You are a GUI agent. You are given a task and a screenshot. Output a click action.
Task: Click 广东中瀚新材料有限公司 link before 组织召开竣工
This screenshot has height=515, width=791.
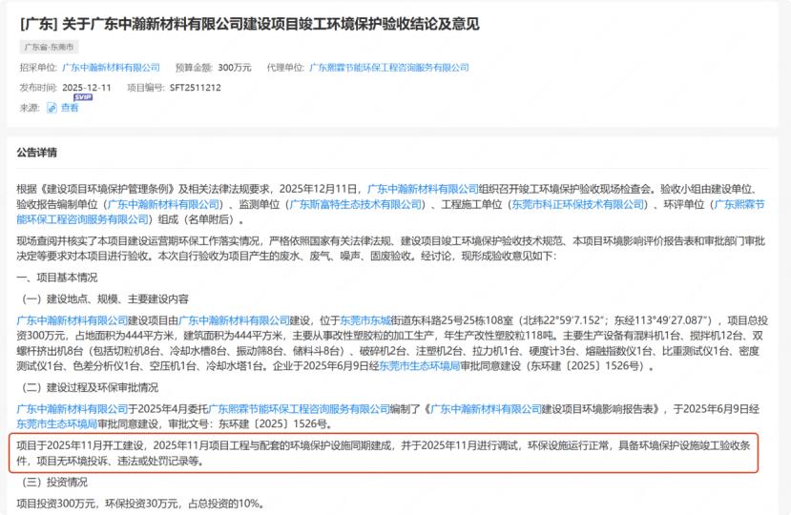click(423, 189)
